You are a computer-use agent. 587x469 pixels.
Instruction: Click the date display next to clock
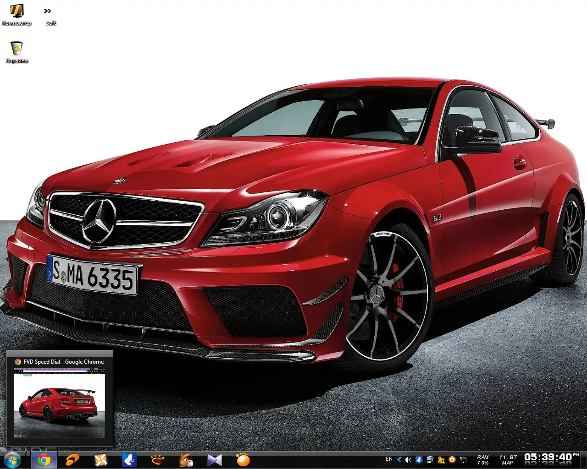click(x=508, y=460)
